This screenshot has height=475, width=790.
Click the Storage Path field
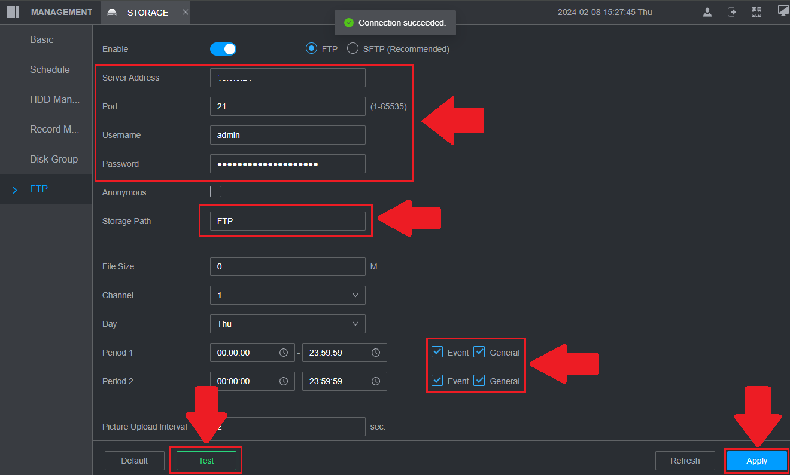(x=288, y=221)
